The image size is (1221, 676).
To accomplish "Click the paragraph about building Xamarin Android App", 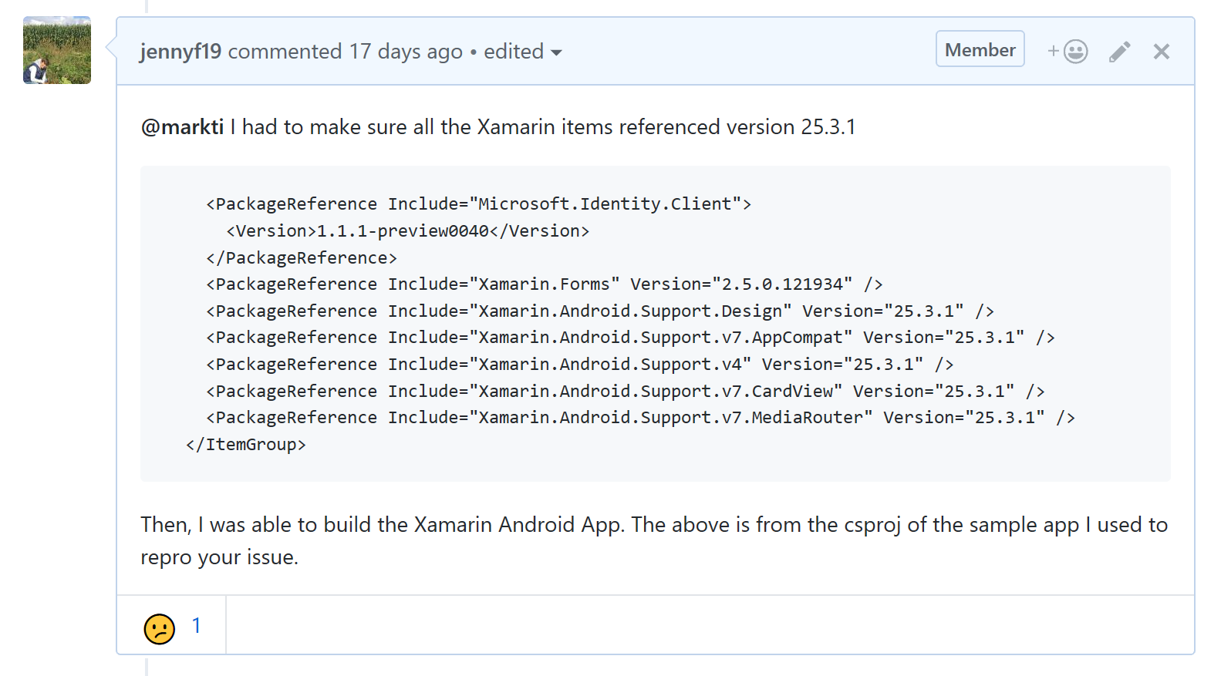I will coord(654,540).
